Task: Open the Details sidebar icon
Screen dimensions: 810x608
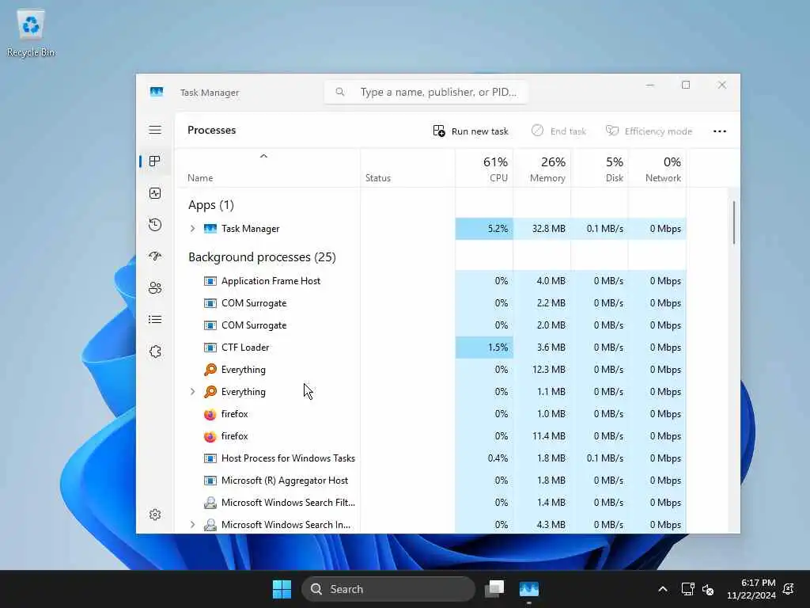Action: click(x=155, y=320)
